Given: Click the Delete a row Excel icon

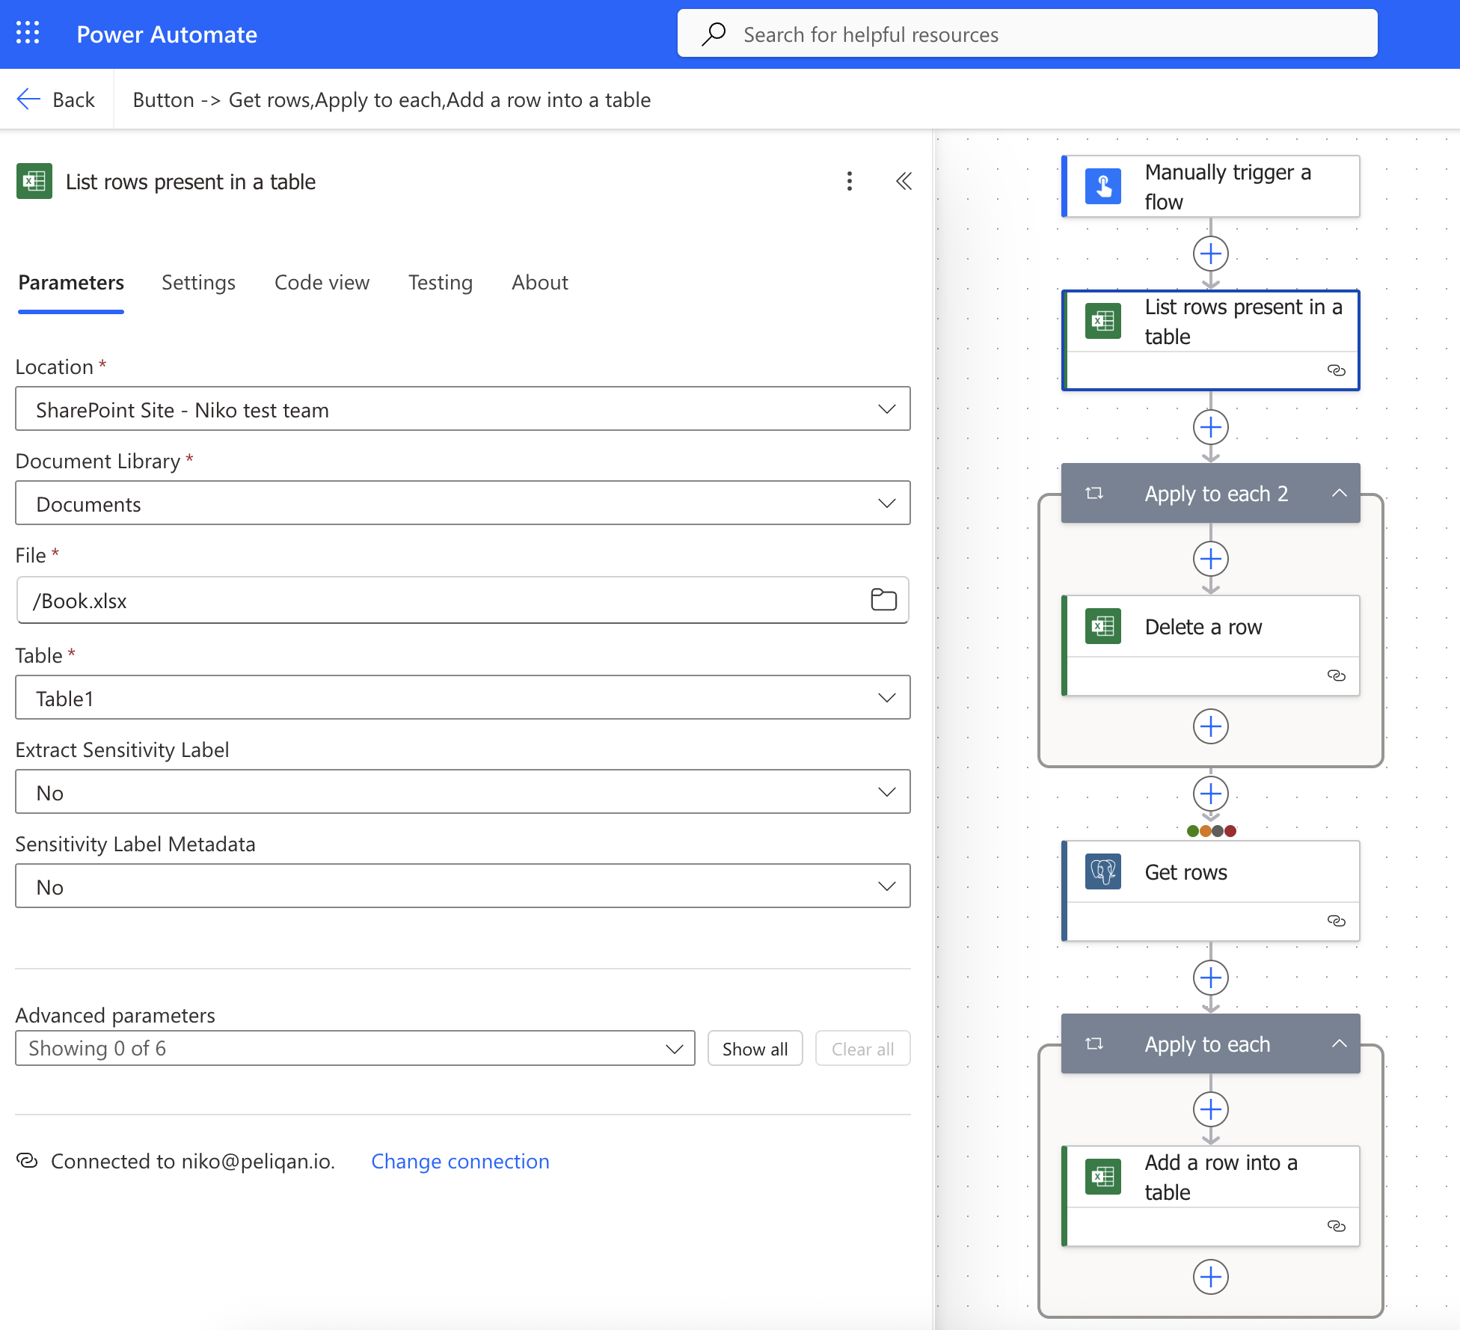Looking at the screenshot, I should point(1103,627).
